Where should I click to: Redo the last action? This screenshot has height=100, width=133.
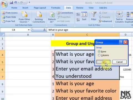22,2
